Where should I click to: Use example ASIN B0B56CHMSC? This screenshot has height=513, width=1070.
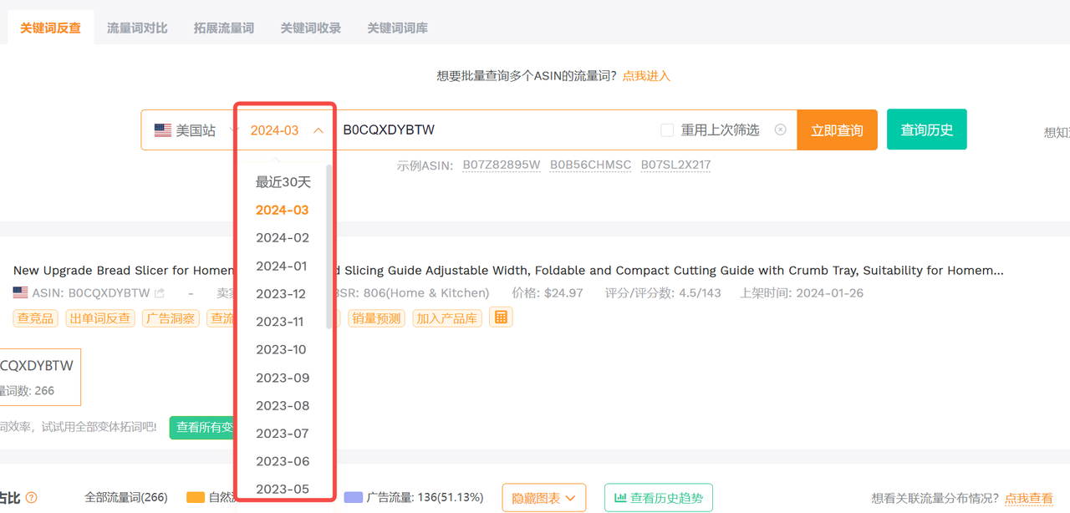[x=590, y=165]
